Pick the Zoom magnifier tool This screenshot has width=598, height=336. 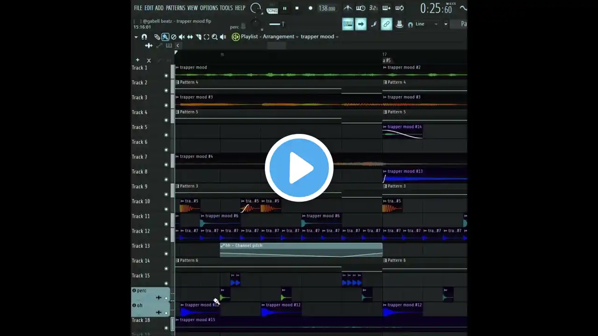point(214,37)
